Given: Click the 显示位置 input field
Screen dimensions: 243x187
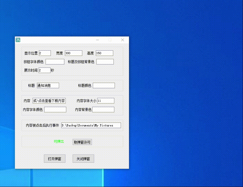Looking at the screenshot, I should point(45,53).
